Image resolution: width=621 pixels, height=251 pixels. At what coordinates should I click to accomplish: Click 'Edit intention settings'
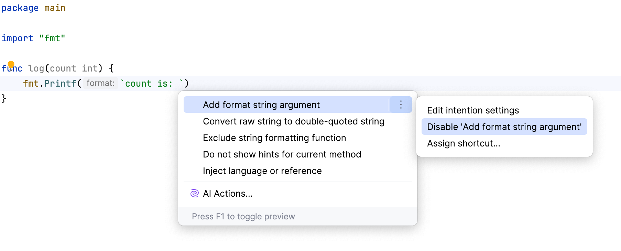click(473, 110)
